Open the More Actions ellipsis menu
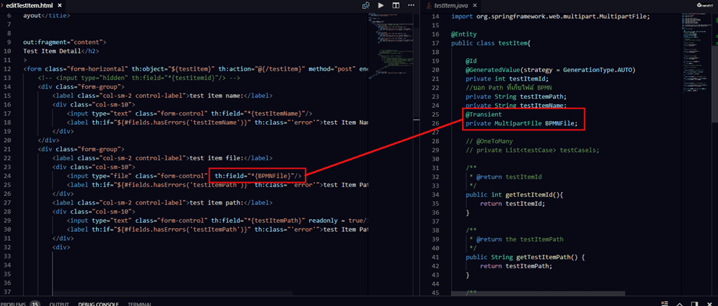Screen dimensions: 718x306 point(411,6)
